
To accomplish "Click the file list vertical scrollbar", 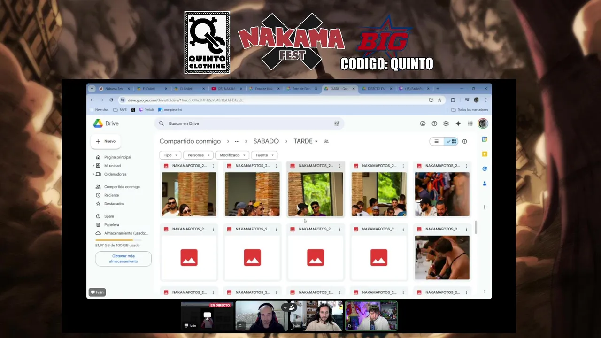I will (x=476, y=227).
